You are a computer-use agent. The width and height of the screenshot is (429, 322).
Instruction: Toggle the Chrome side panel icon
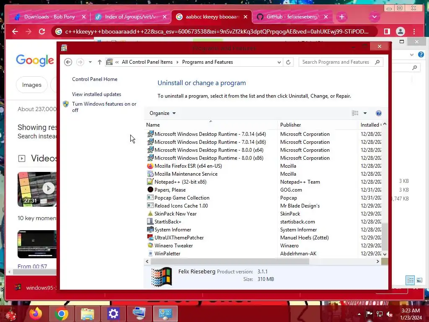coord(387,31)
